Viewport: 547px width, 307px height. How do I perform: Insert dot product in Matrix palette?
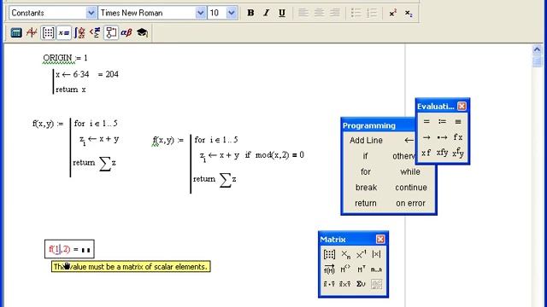tap(329, 284)
